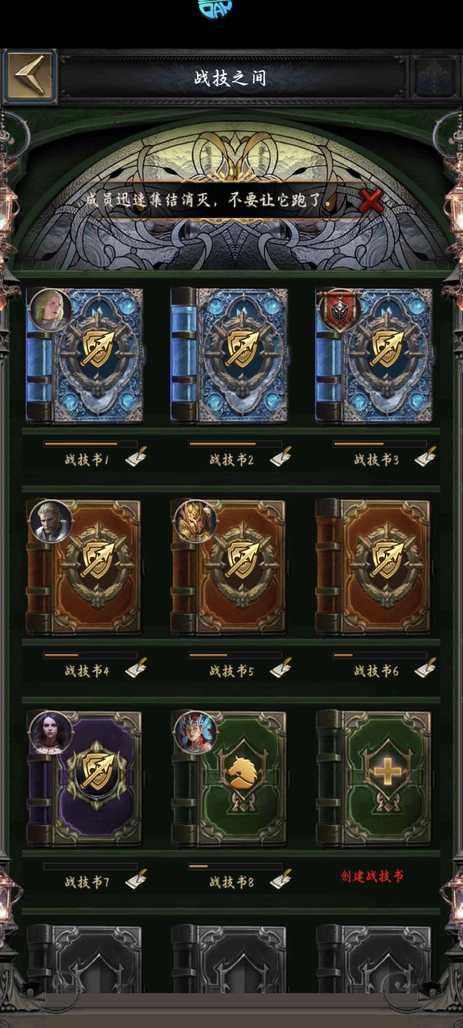Edit 战技书7 name via quill icon
463x1028 pixels.
pyautogui.click(x=136, y=879)
